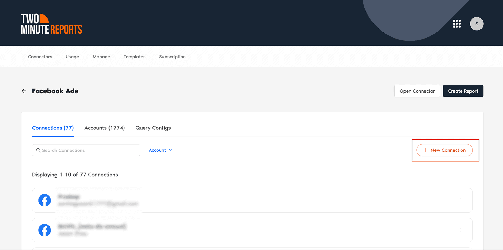Open the three-dot menu on the first connection

coord(461,200)
